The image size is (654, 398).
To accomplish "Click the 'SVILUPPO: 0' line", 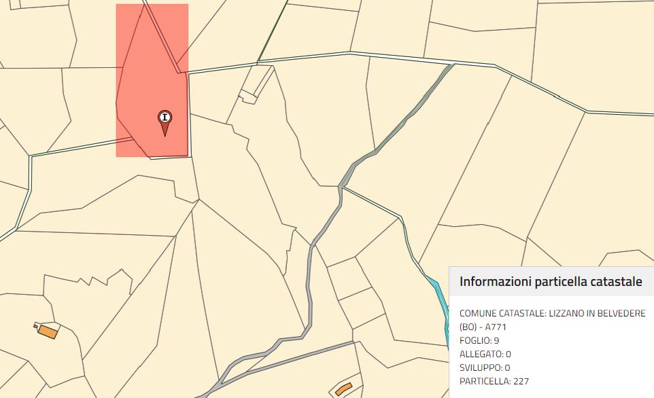I will pyautogui.click(x=485, y=367).
